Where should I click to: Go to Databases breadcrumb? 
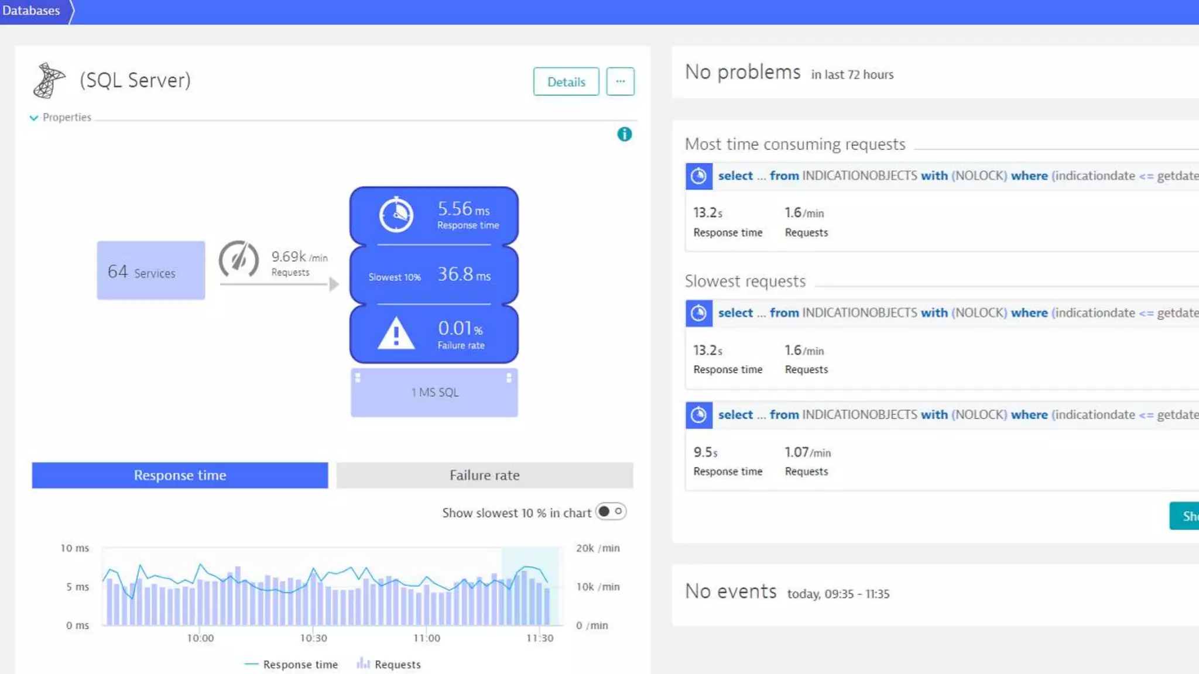pyautogui.click(x=31, y=11)
